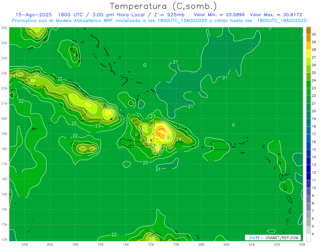The image size is (321, 248).
Task: Click '1800UTC_18AGO2025' valid-until timestamp
Action: (282, 21)
